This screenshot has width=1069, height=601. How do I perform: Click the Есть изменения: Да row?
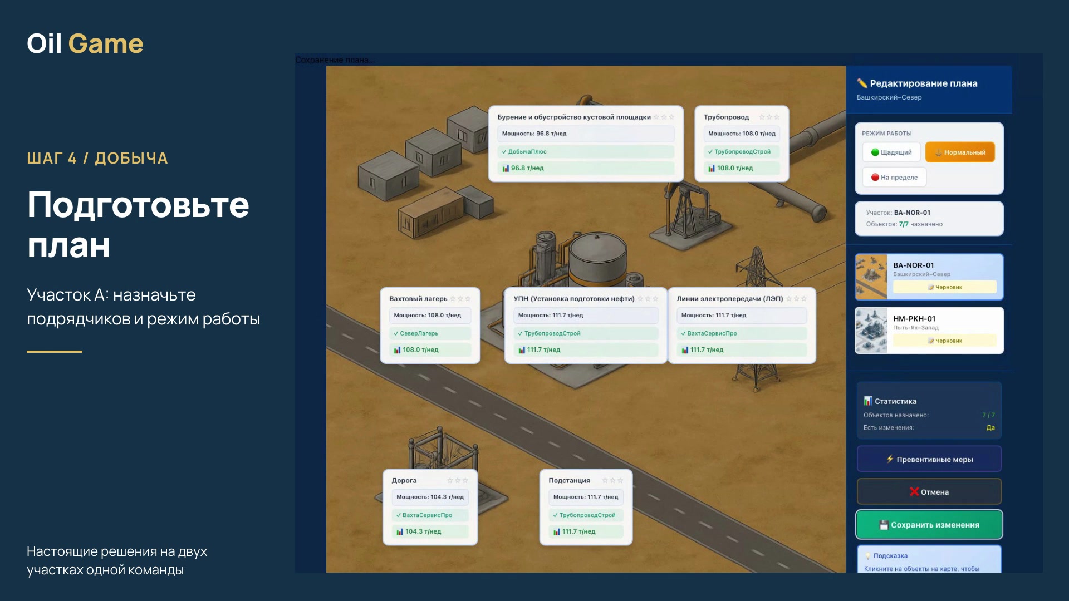tap(929, 428)
